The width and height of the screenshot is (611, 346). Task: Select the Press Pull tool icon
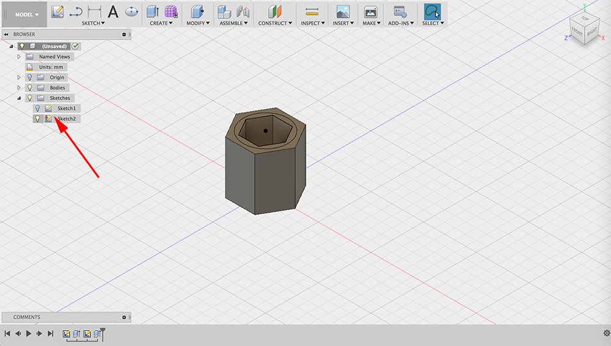coord(197,12)
